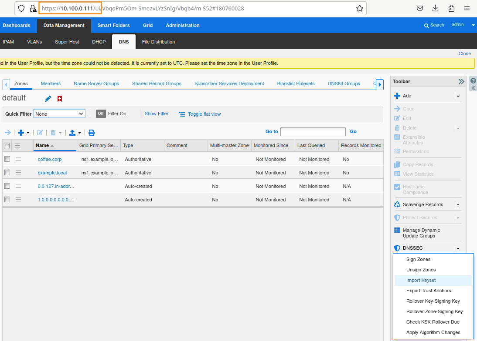The image size is (477, 341).
Task: Click the Scavenge Records icon in Toolbar
Action: 397,204
